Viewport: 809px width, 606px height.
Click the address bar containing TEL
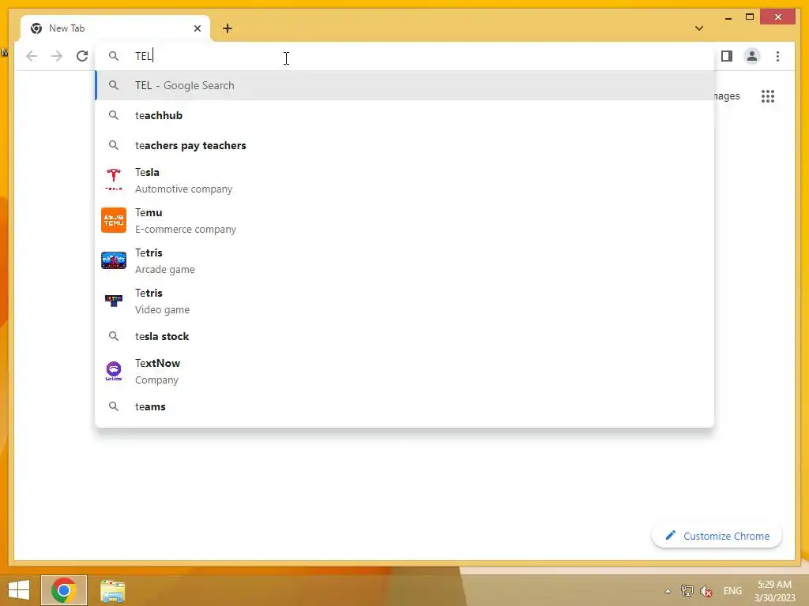tap(405, 56)
